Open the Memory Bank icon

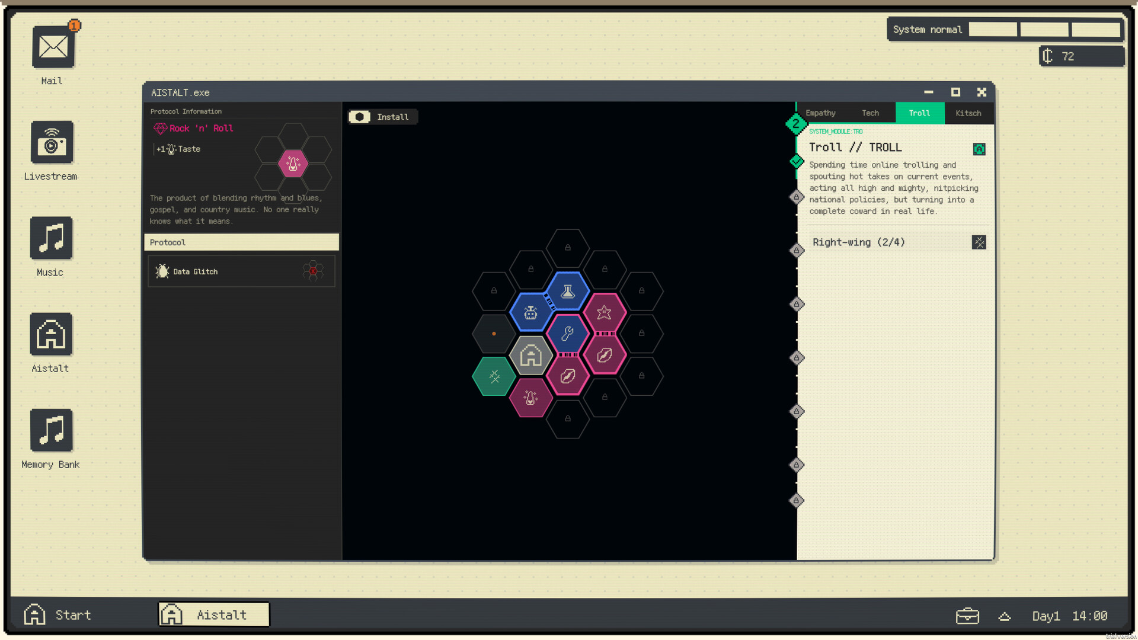51,431
